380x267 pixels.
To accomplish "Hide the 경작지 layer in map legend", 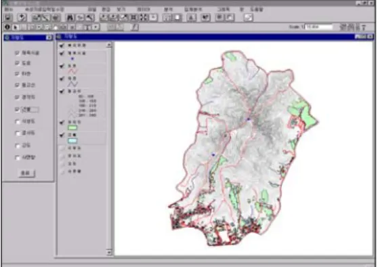I will tap(62, 122).
